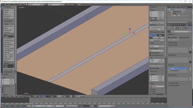Click the Rotate tool button
Image resolution: width=193 pixels, height=108 pixels.
9,12
